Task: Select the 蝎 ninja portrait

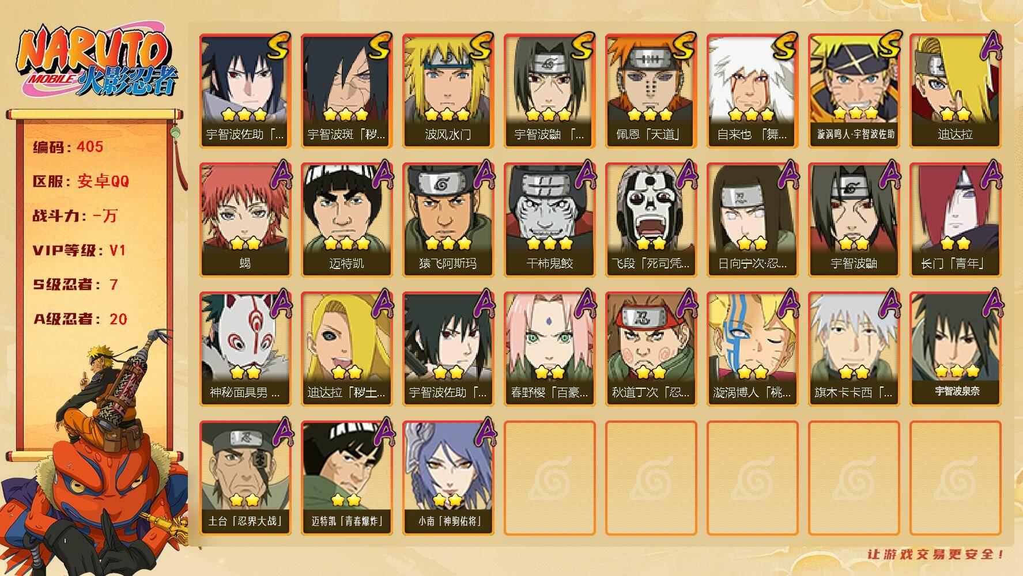Action: click(x=245, y=220)
